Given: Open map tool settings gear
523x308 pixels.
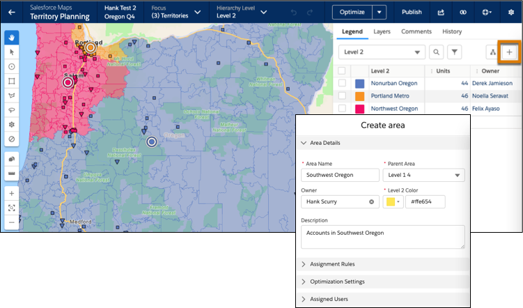Looking at the screenshot, I should coord(12,125).
